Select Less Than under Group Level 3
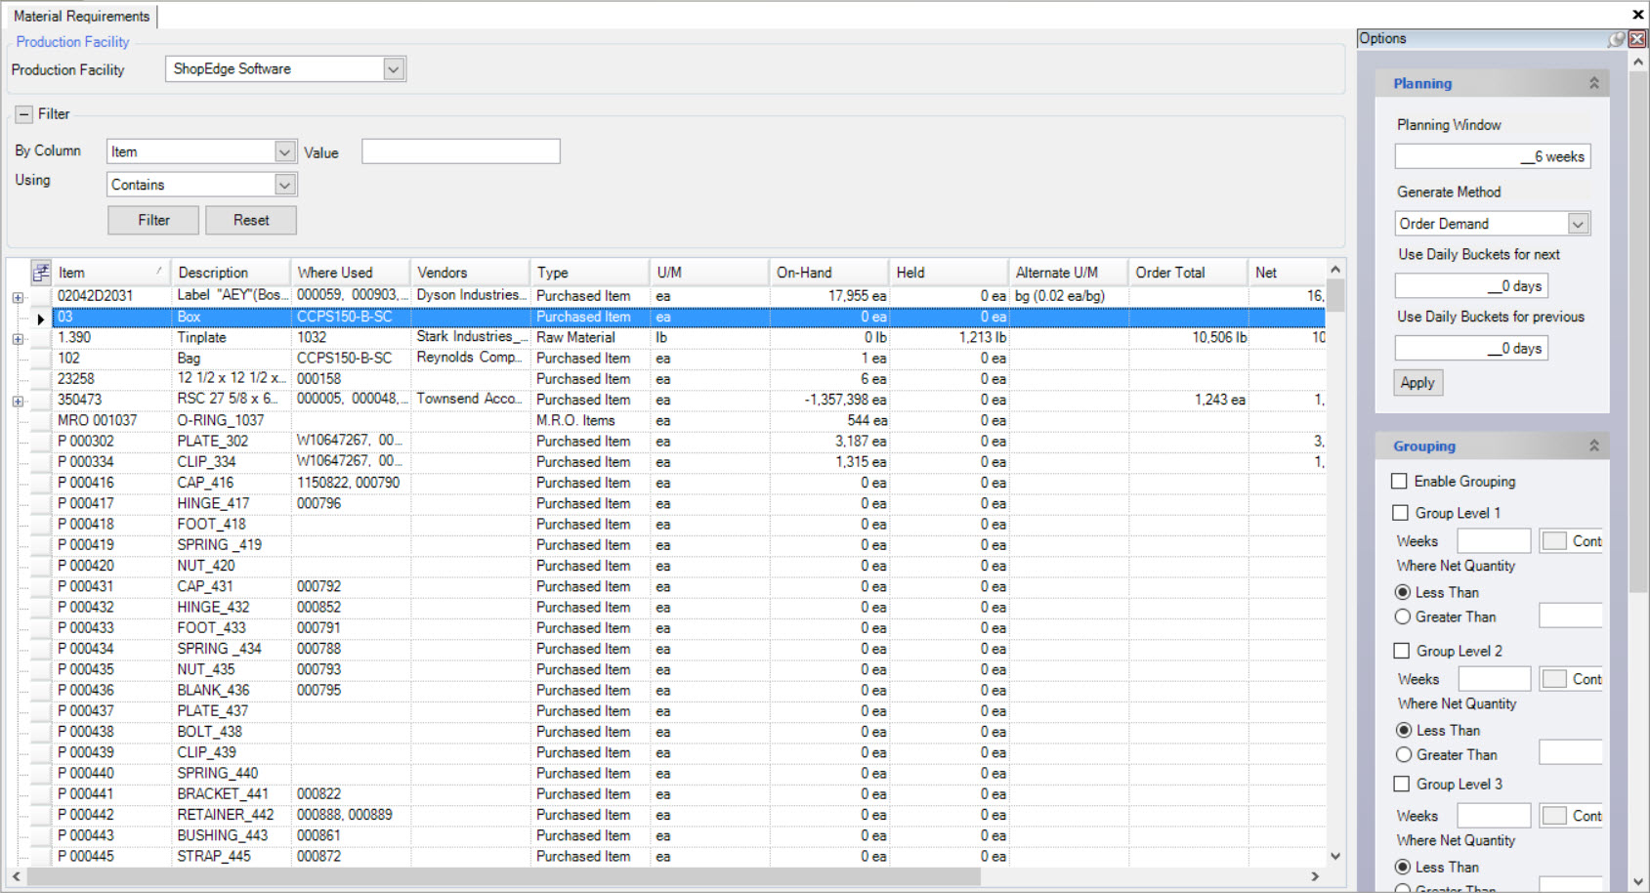 [x=1403, y=867]
